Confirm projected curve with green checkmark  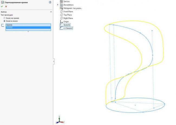[x=2, y=6]
